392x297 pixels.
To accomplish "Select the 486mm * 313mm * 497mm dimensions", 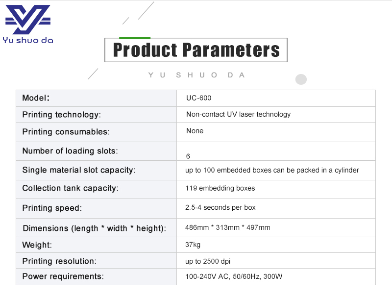I will tap(227, 228).
